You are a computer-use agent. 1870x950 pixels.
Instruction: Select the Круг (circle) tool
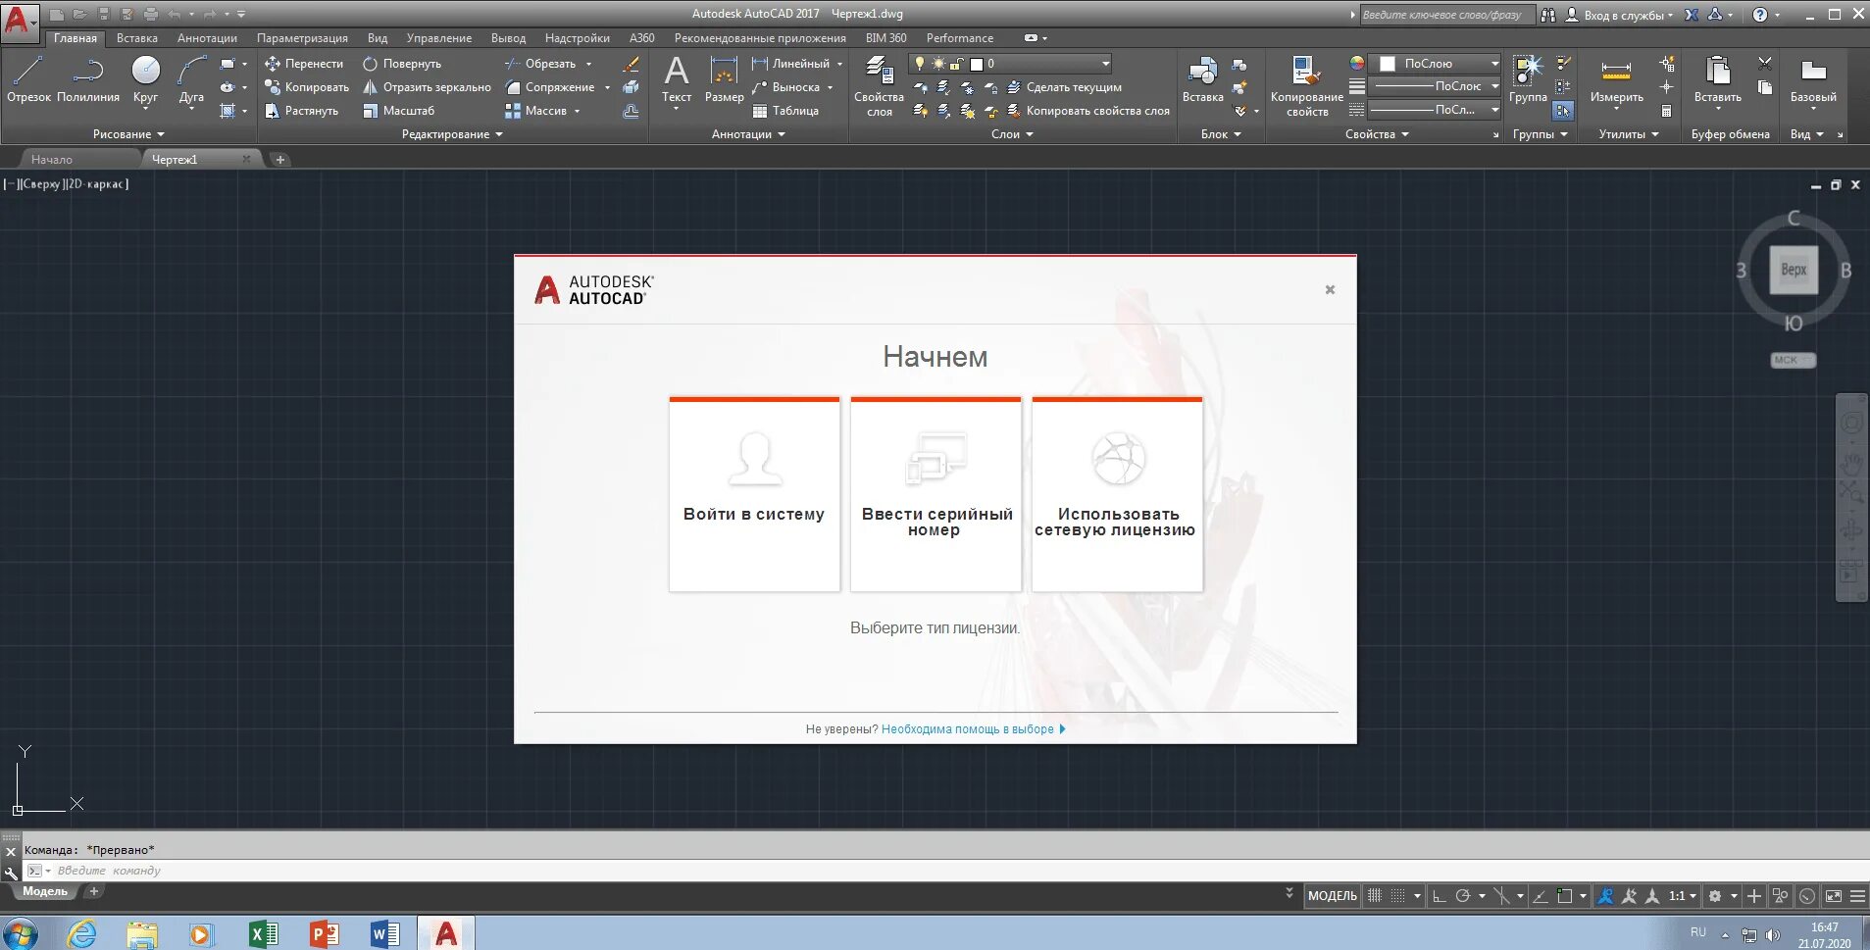pyautogui.click(x=145, y=79)
